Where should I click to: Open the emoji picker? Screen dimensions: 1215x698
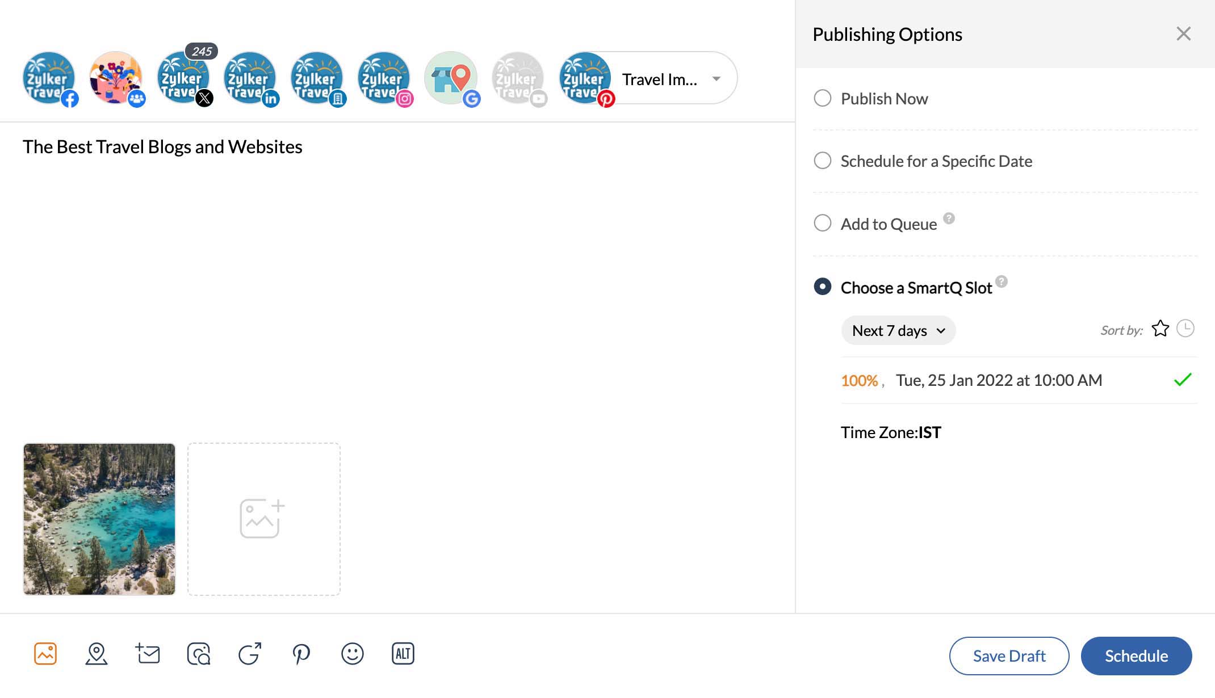(352, 654)
